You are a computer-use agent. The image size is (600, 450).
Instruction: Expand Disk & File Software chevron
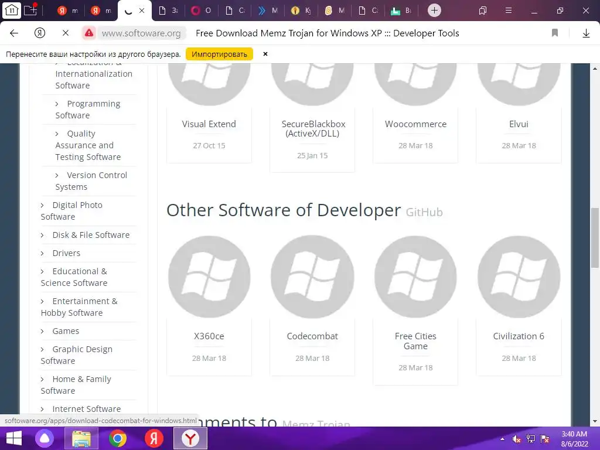click(42, 236)
